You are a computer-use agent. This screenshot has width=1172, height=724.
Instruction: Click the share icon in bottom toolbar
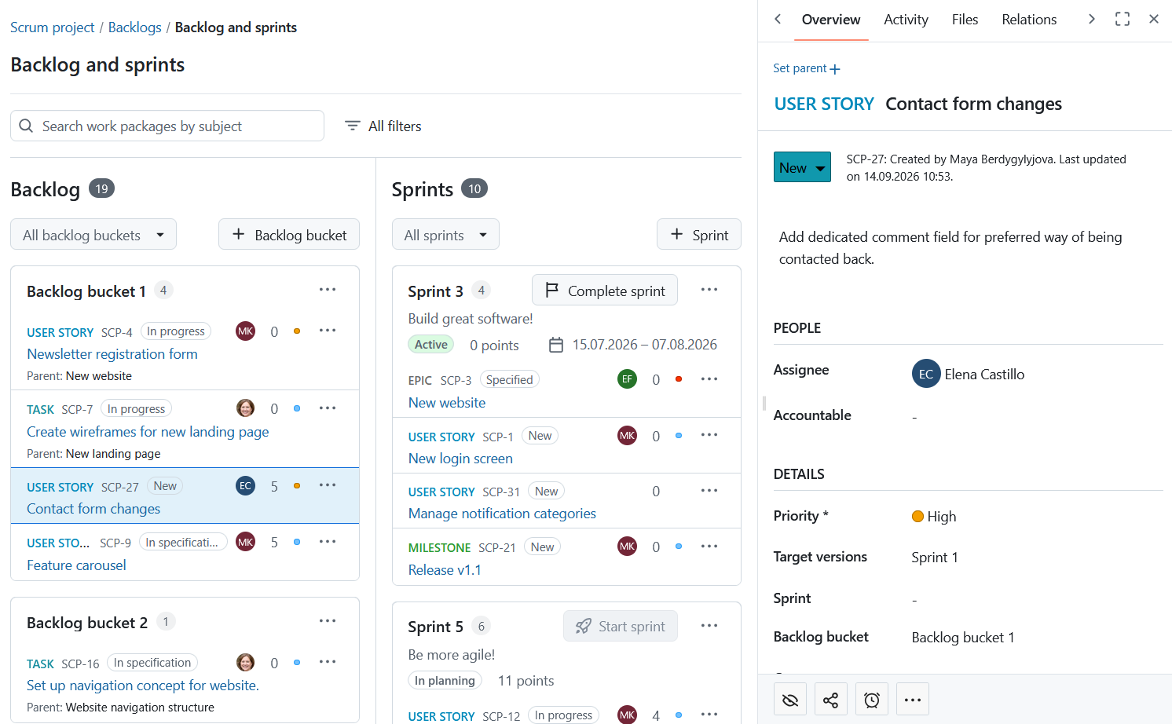coord(831,700)
